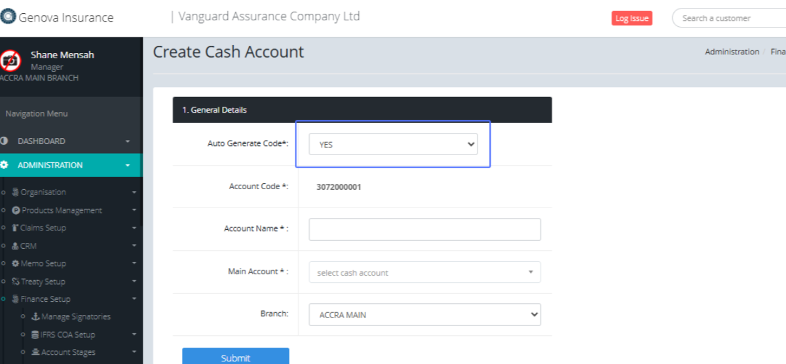This screenshot has height=364, width=786.
Task: Open the CRM menu item
Action: click(28, 246)
